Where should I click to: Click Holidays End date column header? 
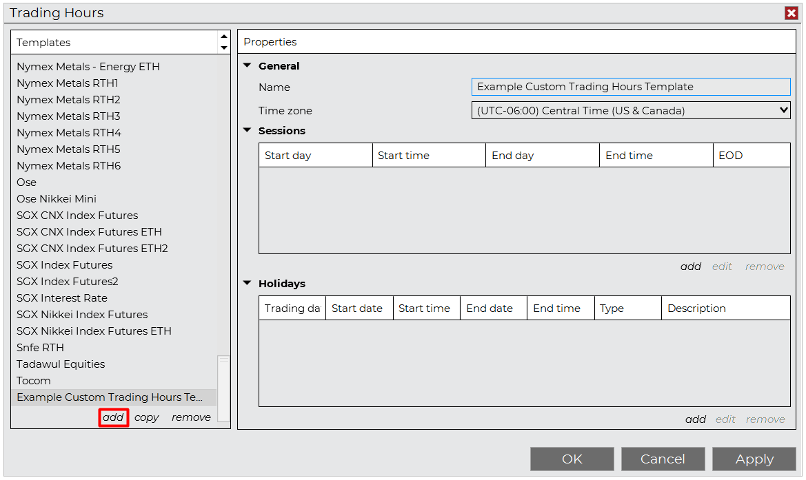click(494, 308)
